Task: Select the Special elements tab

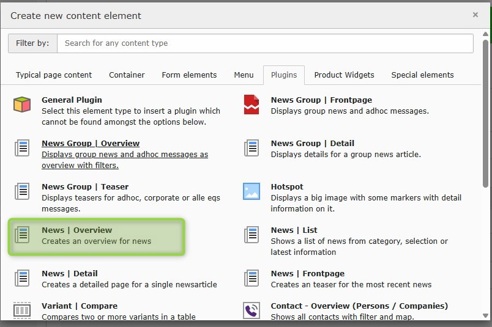Action: tap(422, 75)
